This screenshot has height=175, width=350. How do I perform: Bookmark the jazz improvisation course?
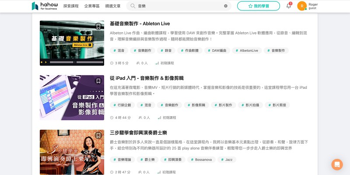[x=98, y=135]
